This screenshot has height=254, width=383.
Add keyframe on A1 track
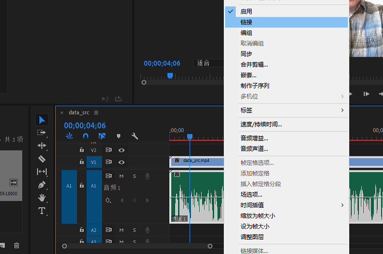pyautogui.click(x=134, y=201)
